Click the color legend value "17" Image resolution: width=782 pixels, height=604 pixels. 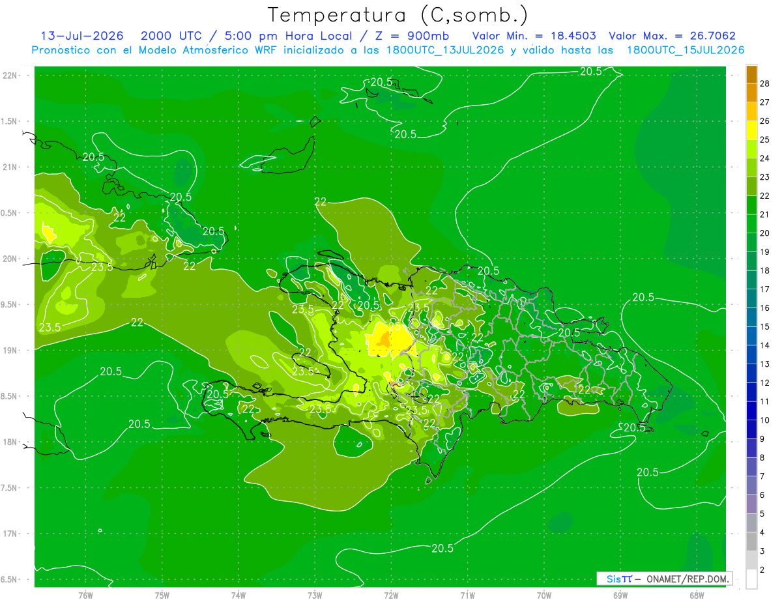[765, 289]
